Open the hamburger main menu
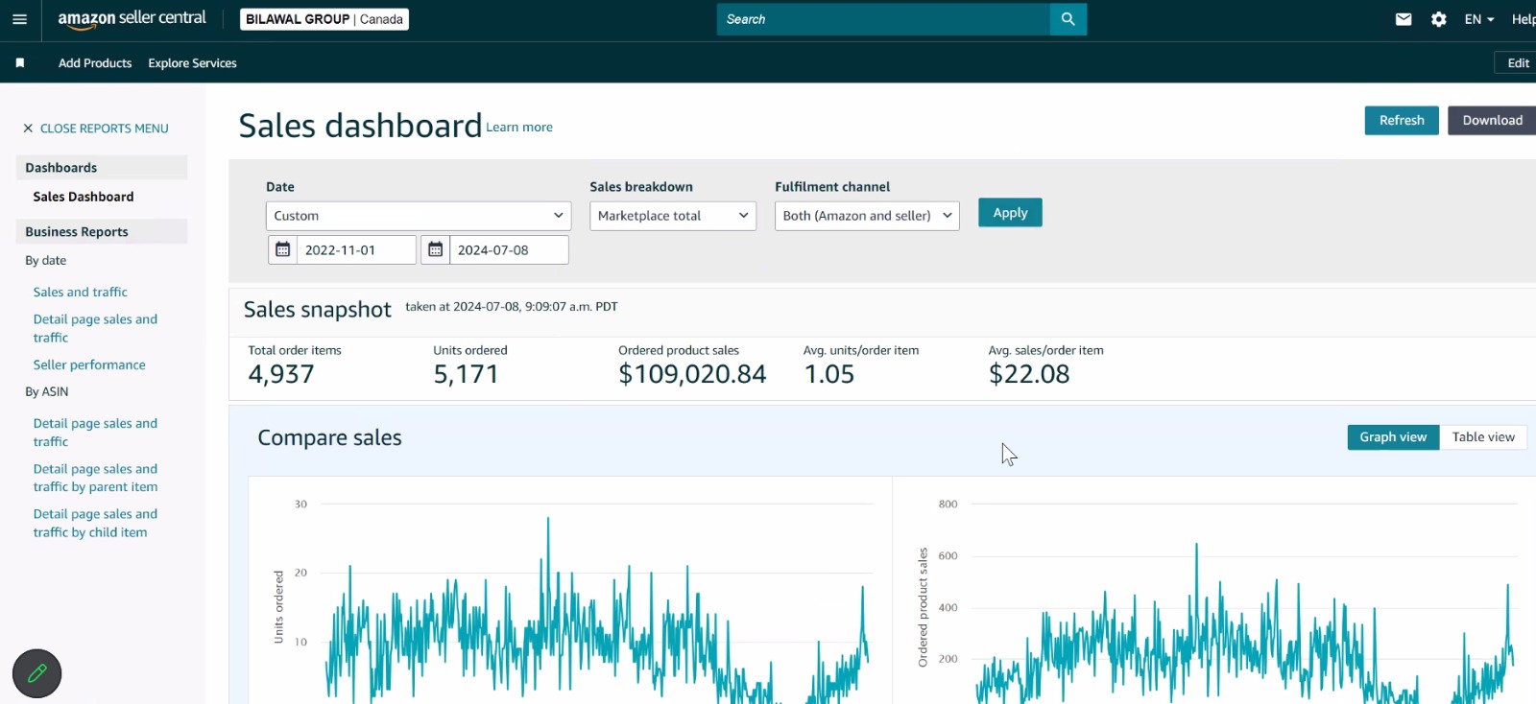 (19, 19)
